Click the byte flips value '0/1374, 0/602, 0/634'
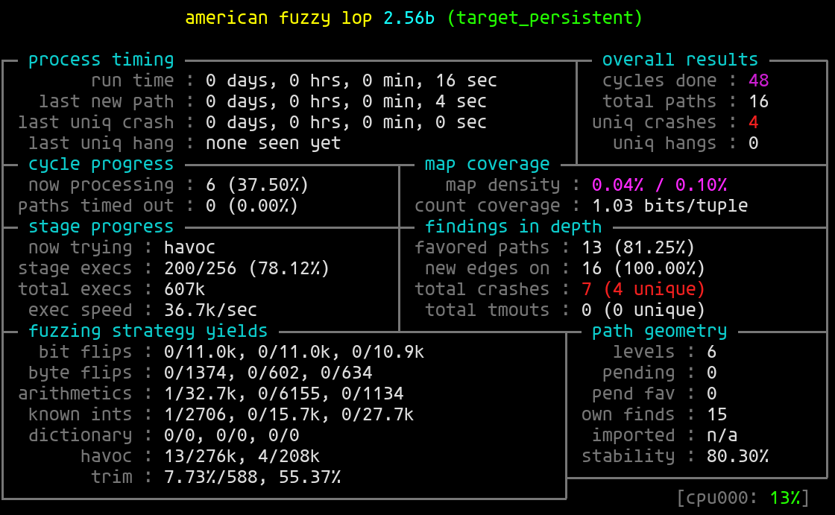835x515 pixels. point(268,373)
